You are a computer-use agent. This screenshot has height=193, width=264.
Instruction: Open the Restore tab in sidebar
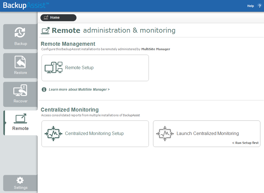click(20, 66)
